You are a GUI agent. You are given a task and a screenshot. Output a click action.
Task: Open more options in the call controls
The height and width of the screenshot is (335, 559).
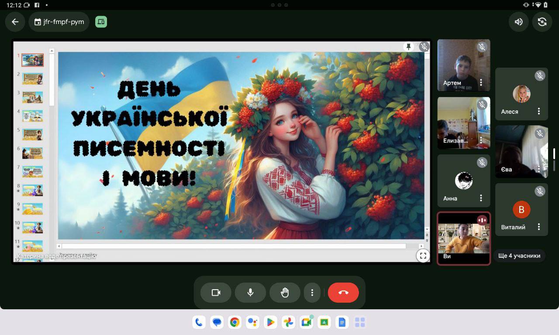(312, 293)
